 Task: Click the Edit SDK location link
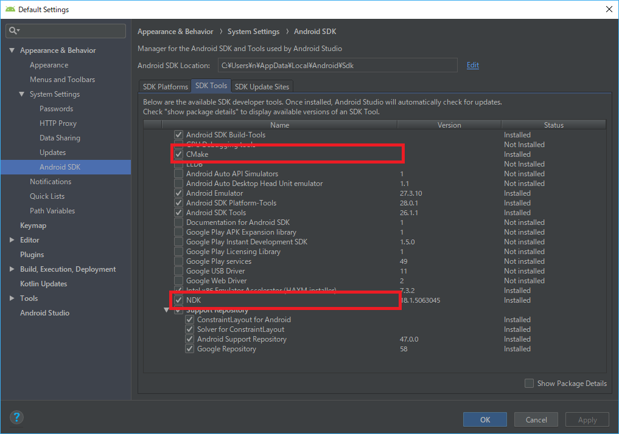pos(472,65)
